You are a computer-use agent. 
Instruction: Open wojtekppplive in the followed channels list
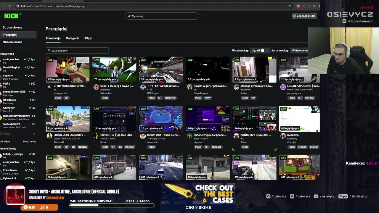(18, 125)
